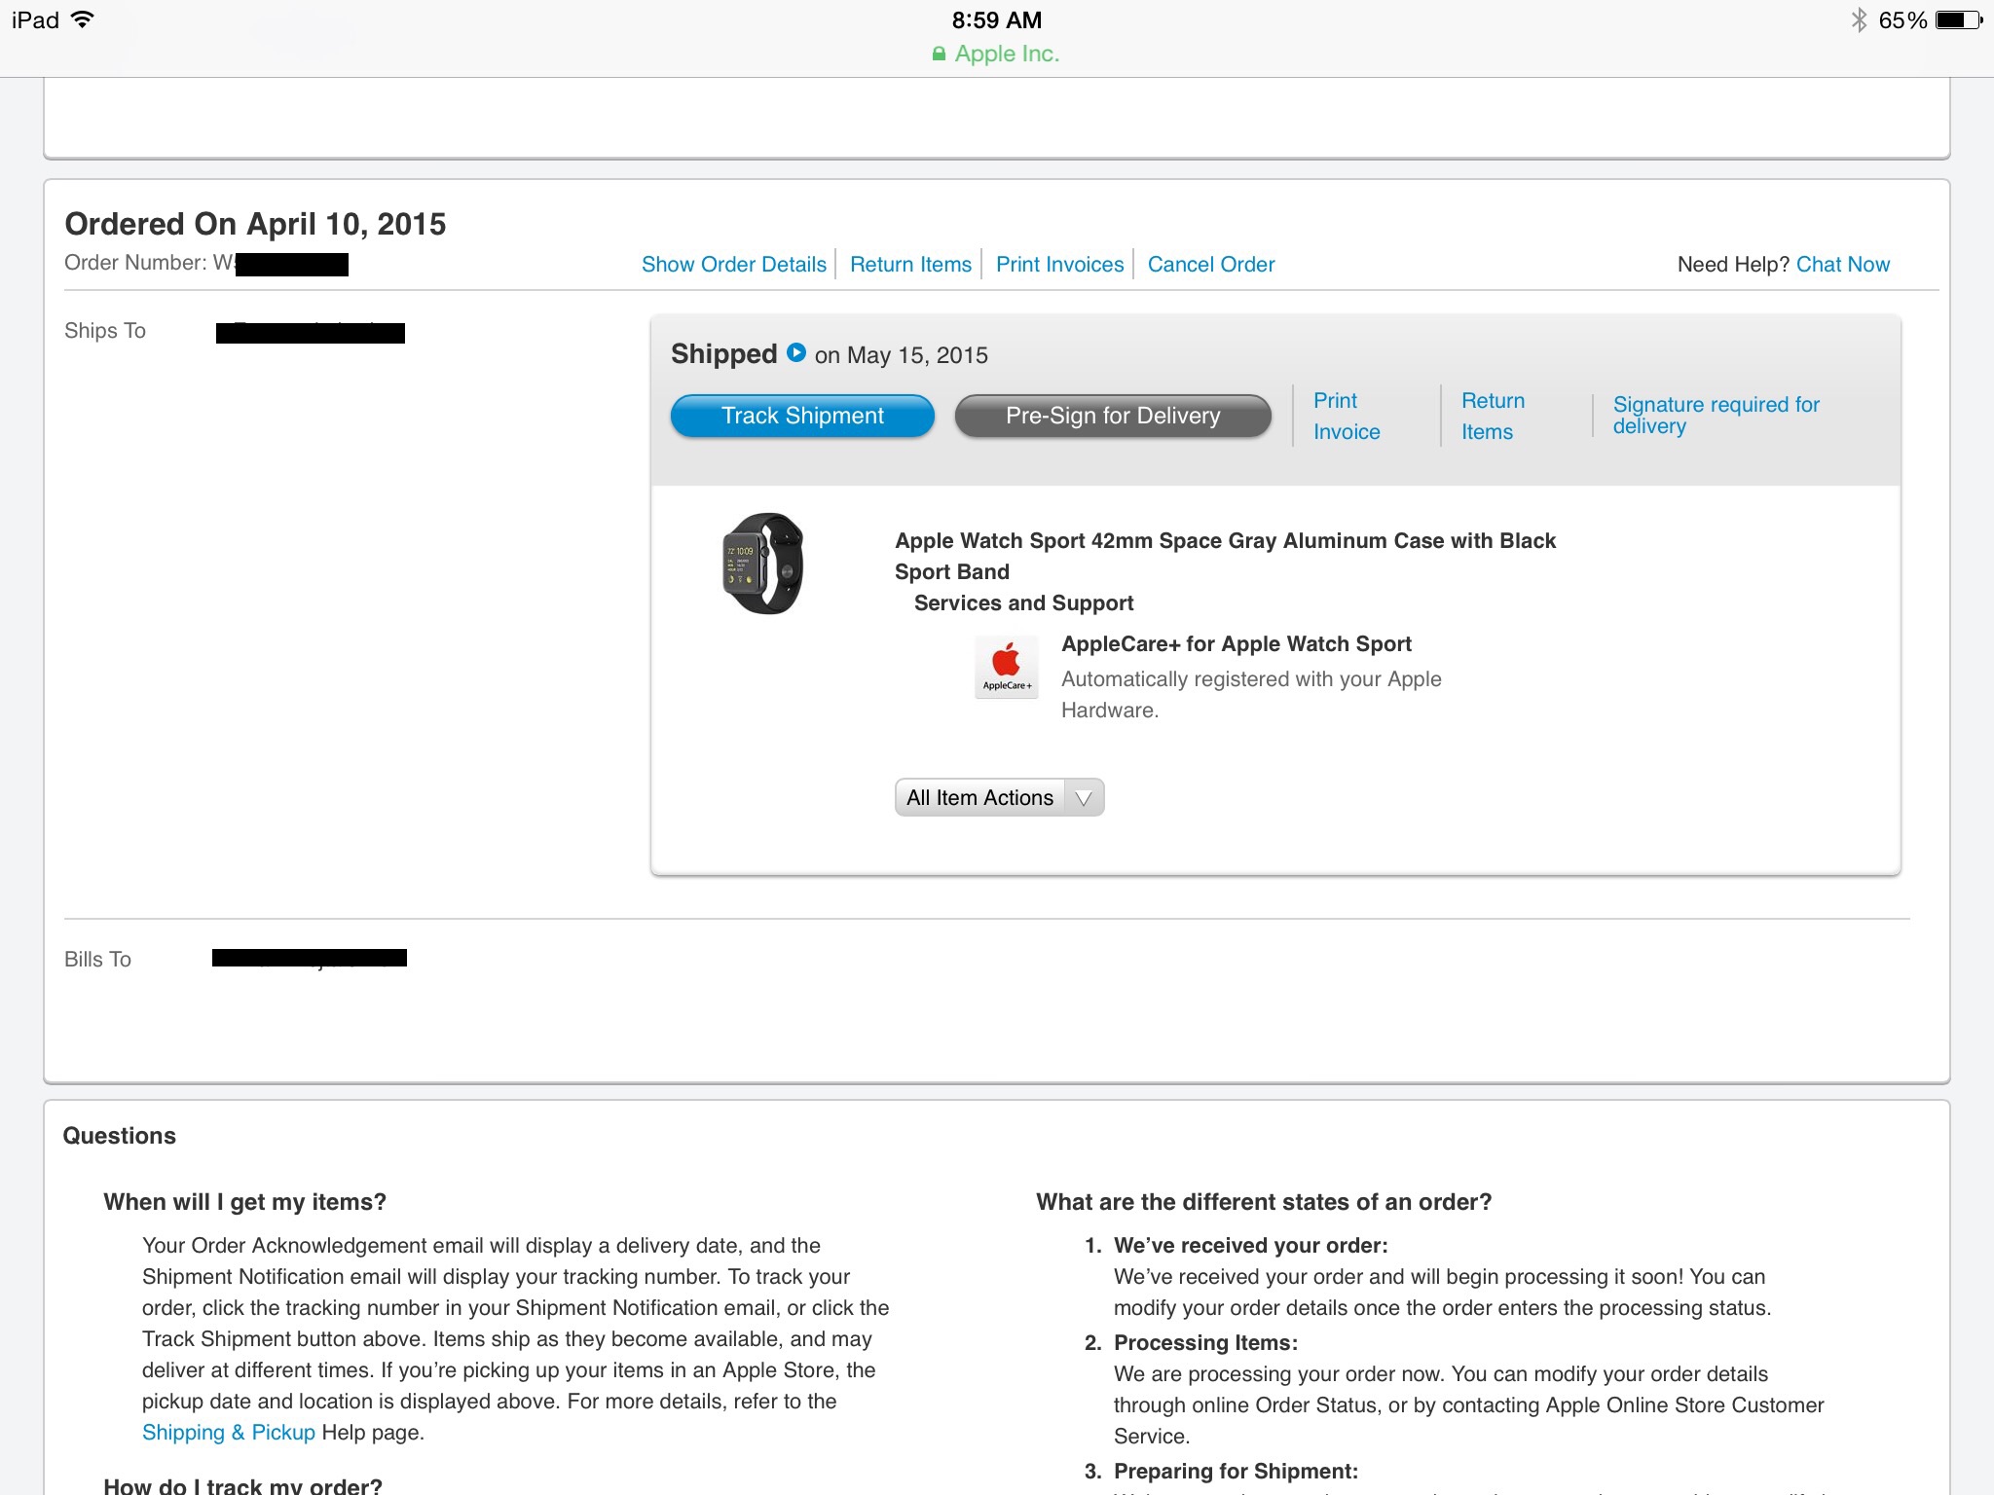Click the Track Shipment button
The width and height of the screenshot is (1994, 1495).
click(802, 416)
